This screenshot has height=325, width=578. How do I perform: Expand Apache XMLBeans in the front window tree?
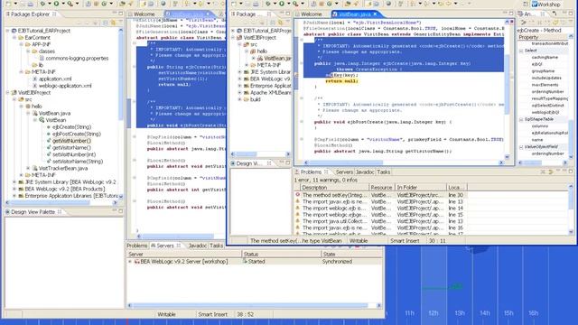point(239,92)
